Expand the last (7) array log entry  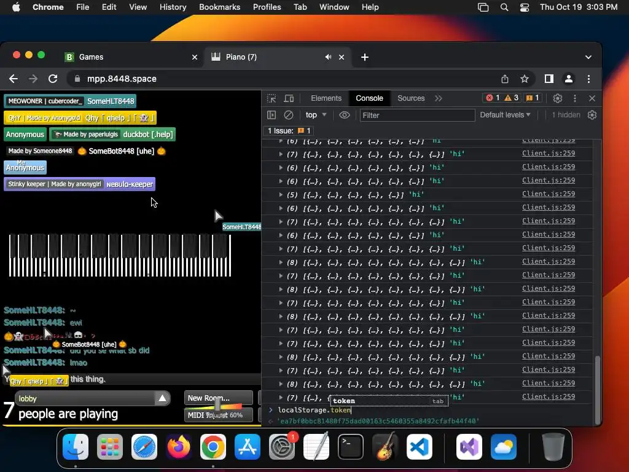tap(281, 398)
